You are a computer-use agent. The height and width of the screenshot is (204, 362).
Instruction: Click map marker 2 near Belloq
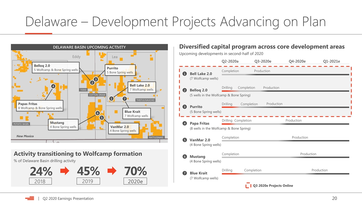pos(92,83)
